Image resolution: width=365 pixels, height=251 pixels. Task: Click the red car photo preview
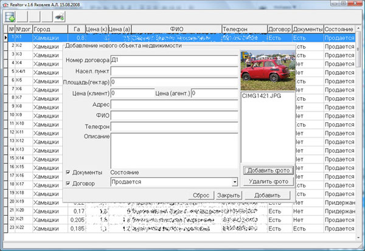267,70
